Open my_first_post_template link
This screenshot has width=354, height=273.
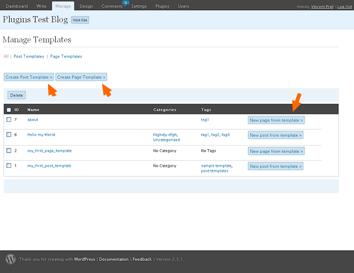pyautogui.click(x=49, y=166)
